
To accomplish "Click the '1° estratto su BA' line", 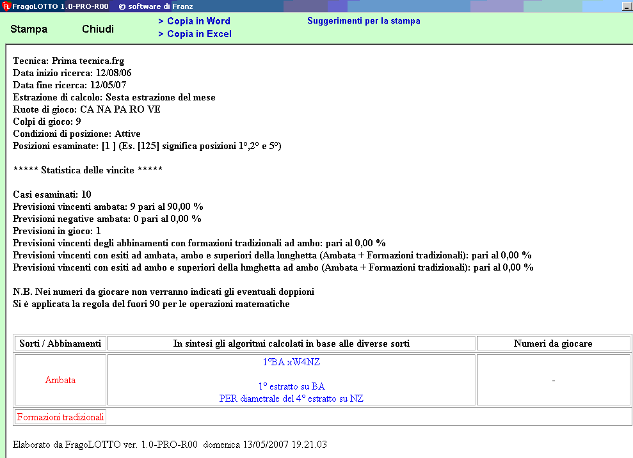I will tap(291, 386).
